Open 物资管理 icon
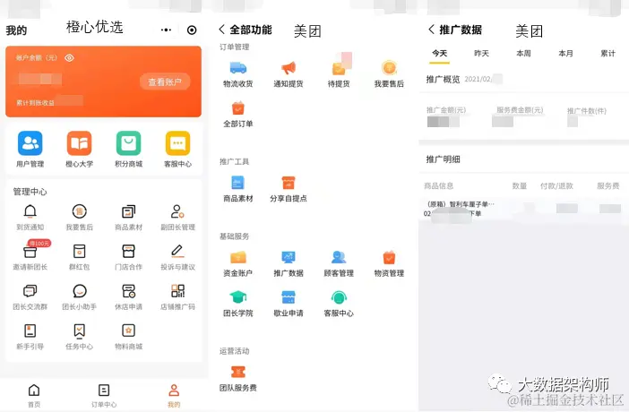Viewport: 629px width, 412px height. tap(389, 257)
